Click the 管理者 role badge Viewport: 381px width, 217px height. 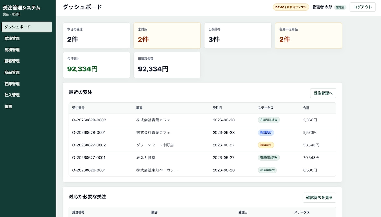click(340, 7)
